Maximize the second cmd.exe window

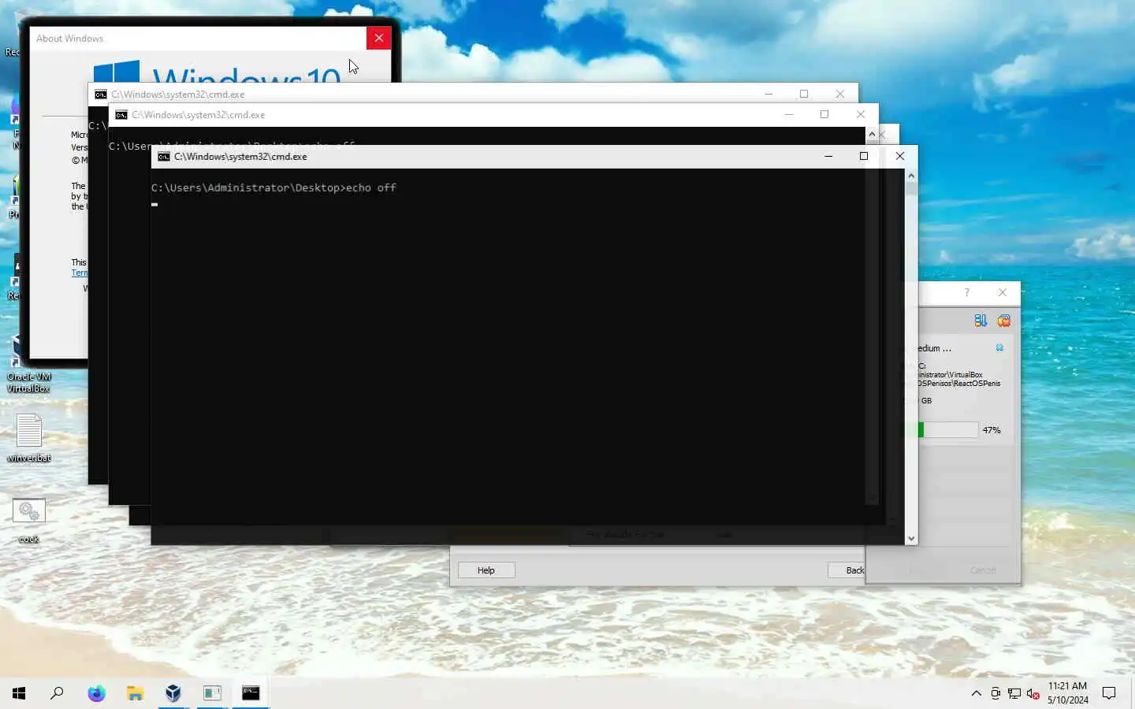[x=824, y=114]
